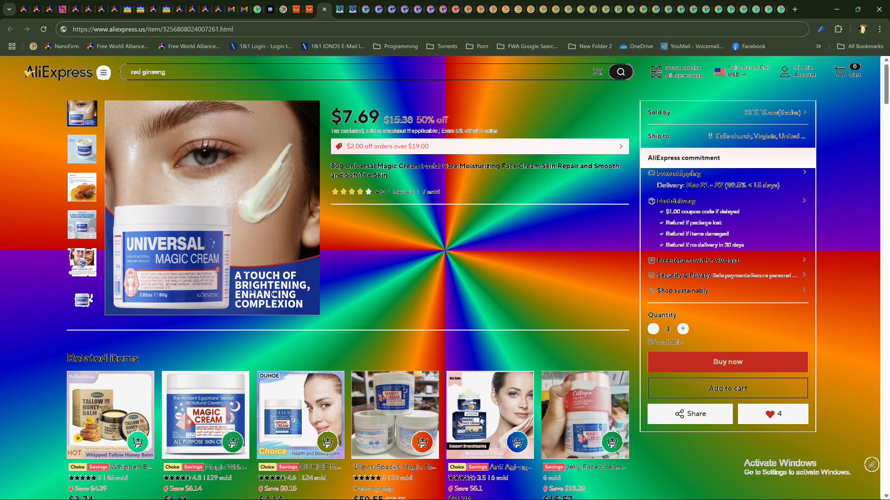890x500 pixels.
Task: Open Programming bookmarks folder
Action: click(395, 46)
